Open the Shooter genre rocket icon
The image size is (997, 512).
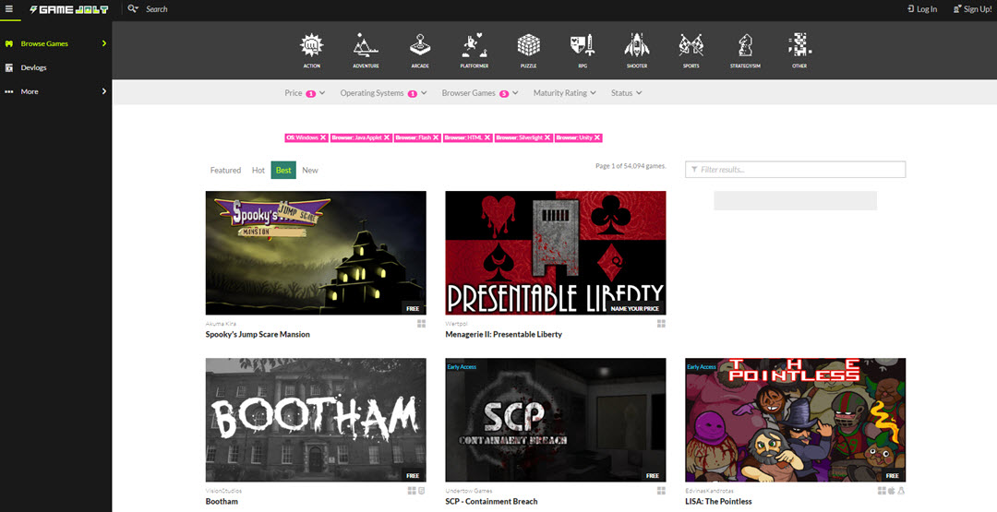tap(636, 46)
